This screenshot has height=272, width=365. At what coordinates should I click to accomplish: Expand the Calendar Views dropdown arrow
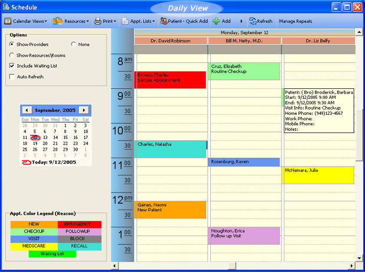click(46, 21)
